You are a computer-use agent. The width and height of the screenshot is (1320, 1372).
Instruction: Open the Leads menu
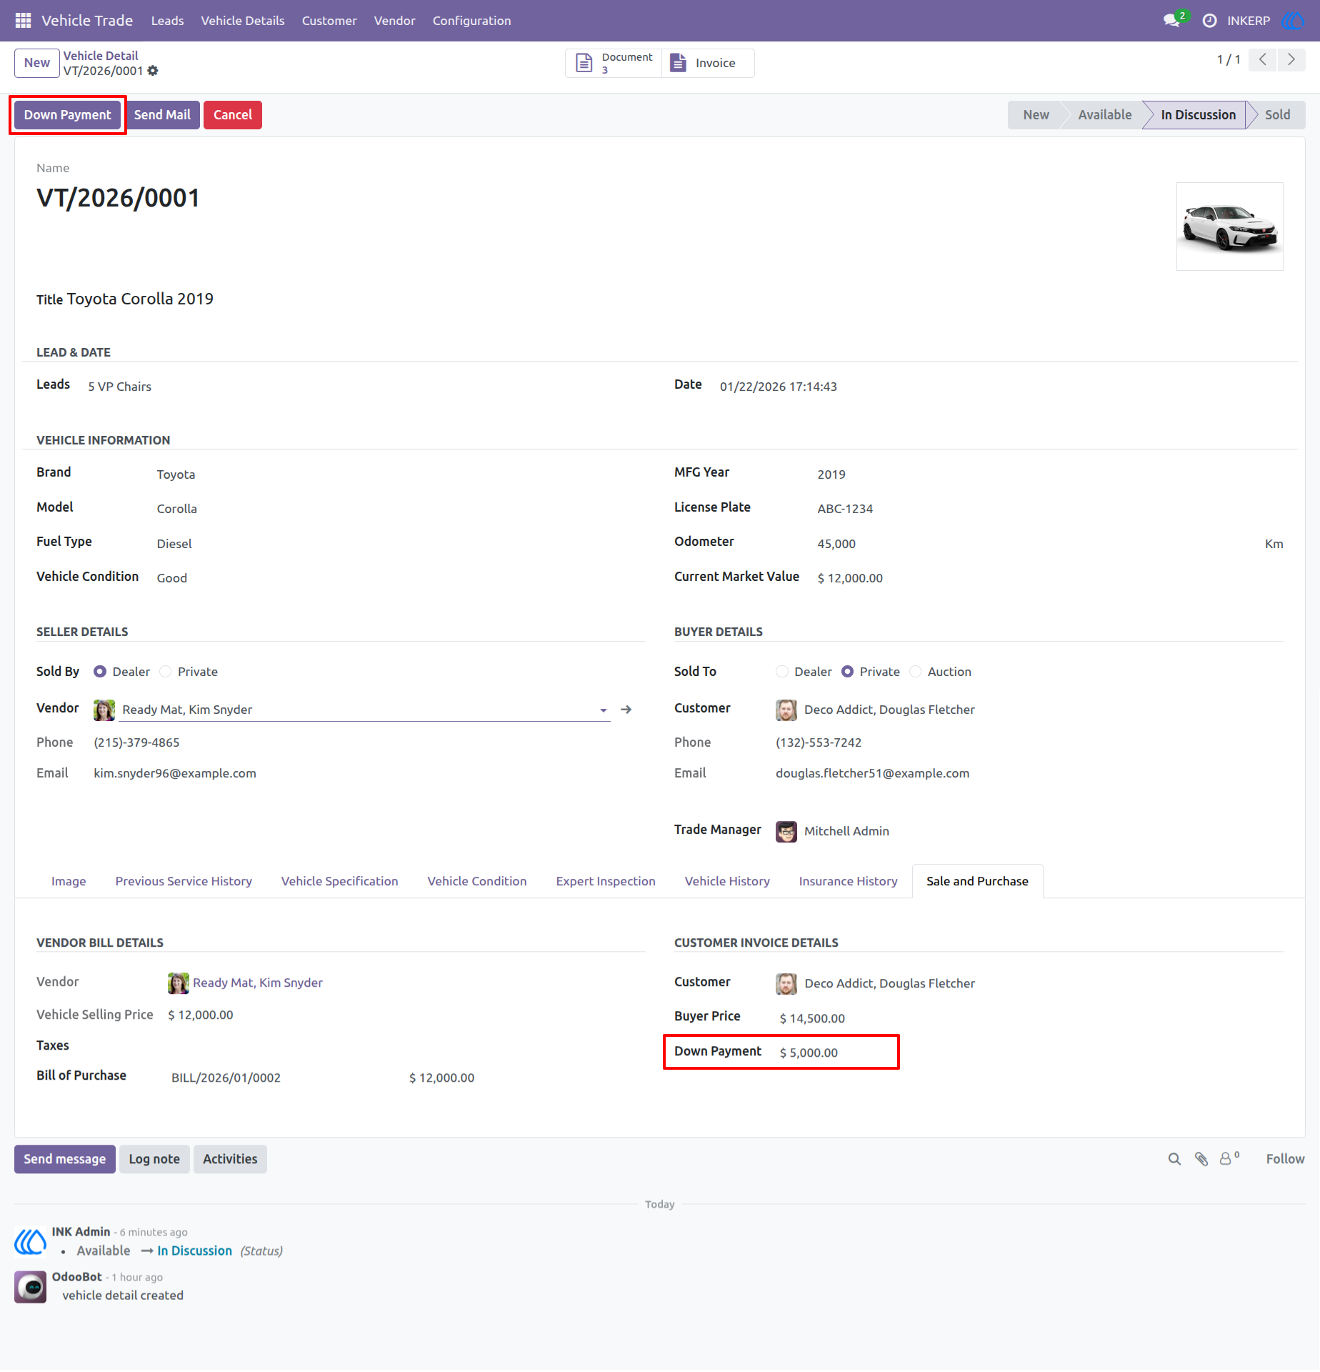pyautogui.click(x=168, y=21)
